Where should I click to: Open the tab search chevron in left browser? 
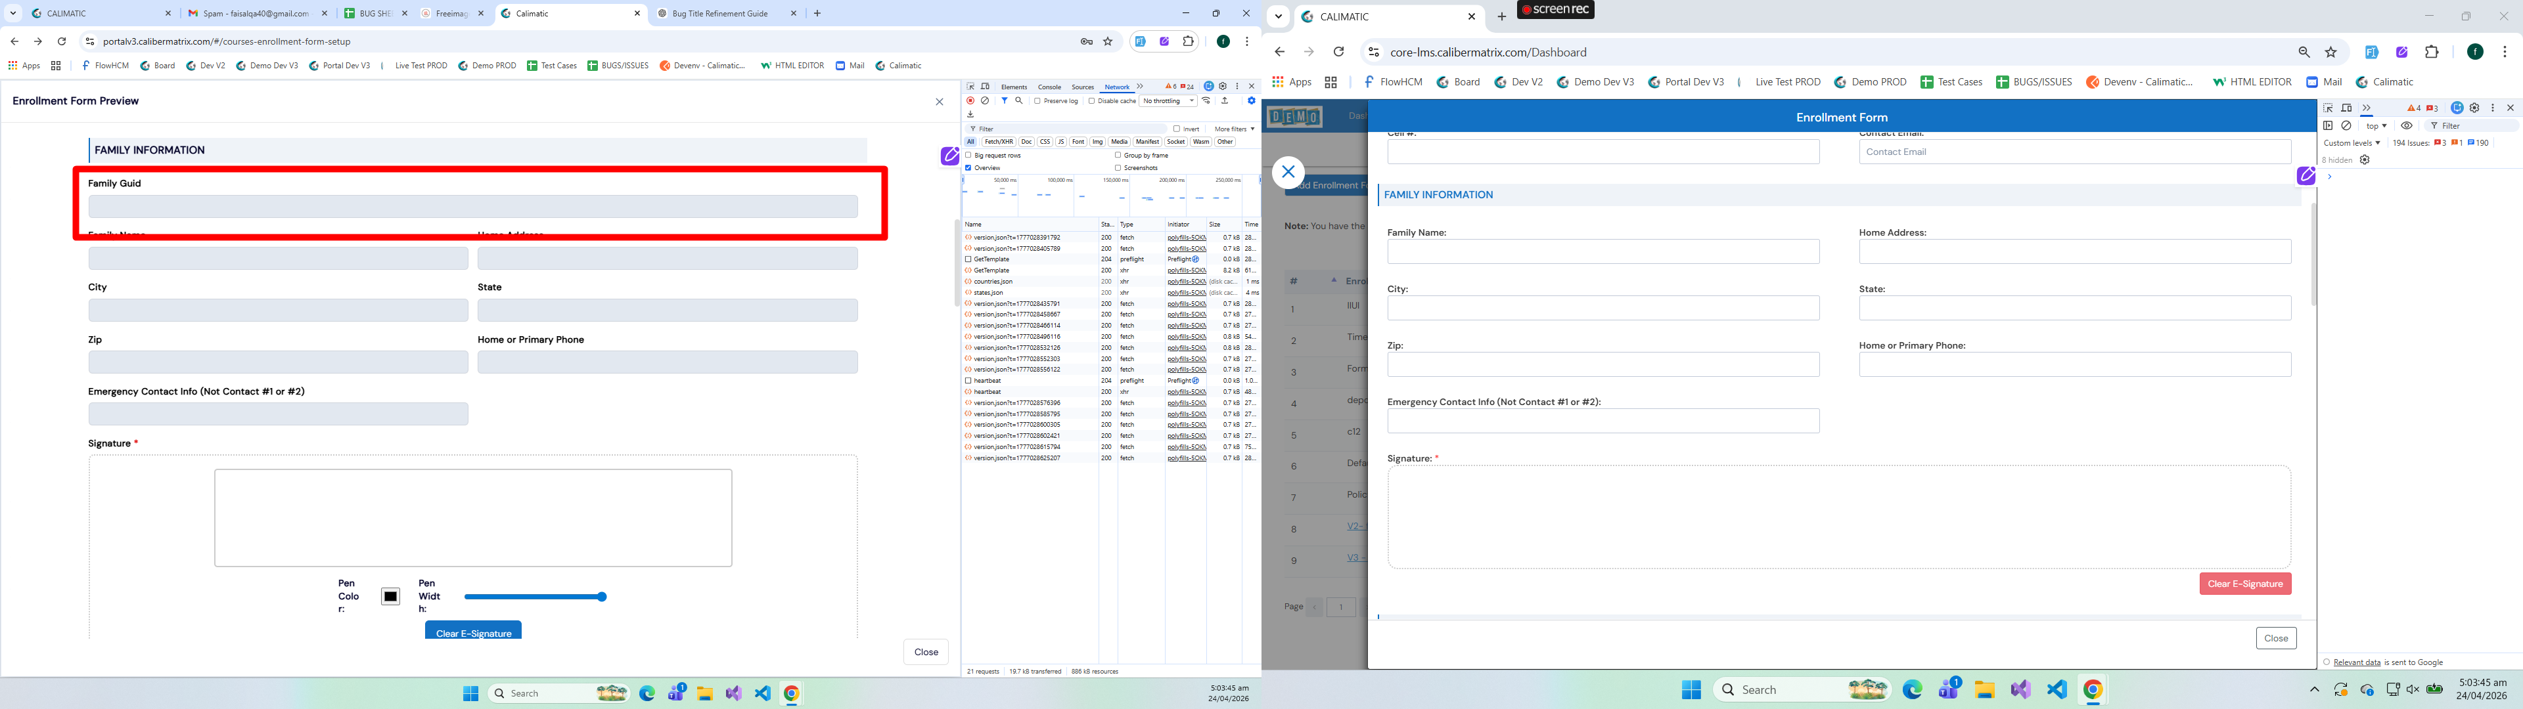tap(14, 14)
